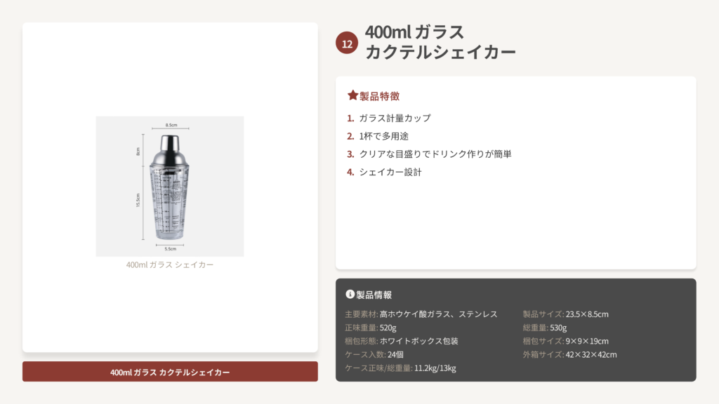
Task: Click the image caption 400ml ガラス シェイカー
Action: (170, 264)
